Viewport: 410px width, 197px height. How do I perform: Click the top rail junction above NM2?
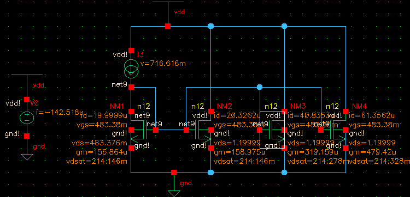point(210,26)
